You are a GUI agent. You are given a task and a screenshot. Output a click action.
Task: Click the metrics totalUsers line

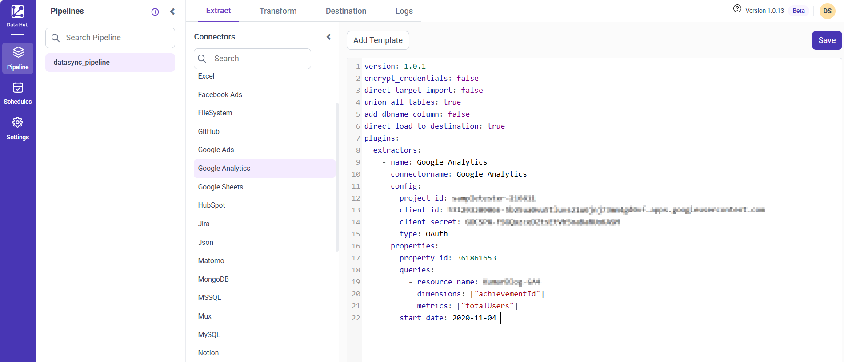point(468,306)
